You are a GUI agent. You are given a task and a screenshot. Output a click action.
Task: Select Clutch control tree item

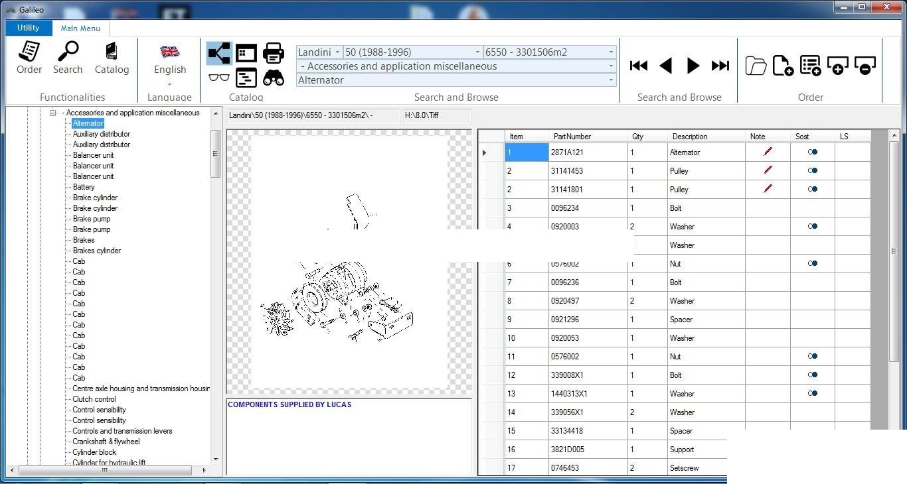tap(94, 399)
